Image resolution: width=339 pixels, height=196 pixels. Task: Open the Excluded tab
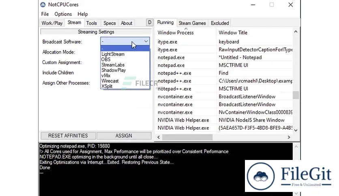[x=220, y=23]
